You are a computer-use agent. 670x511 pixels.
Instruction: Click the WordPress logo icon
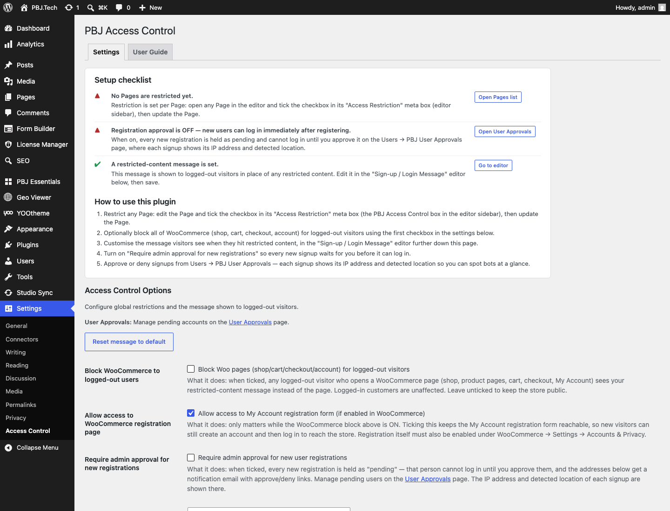8,7
